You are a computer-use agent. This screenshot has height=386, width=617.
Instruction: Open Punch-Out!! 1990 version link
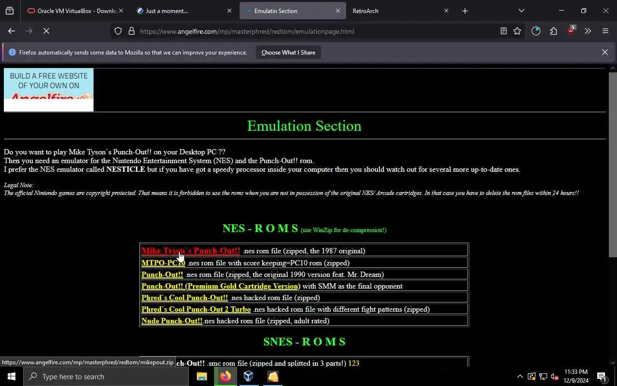click(162, 274)
